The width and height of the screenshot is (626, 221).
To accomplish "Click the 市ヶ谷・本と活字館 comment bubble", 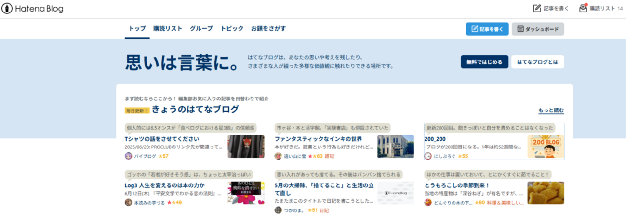I will coord(333,128).
